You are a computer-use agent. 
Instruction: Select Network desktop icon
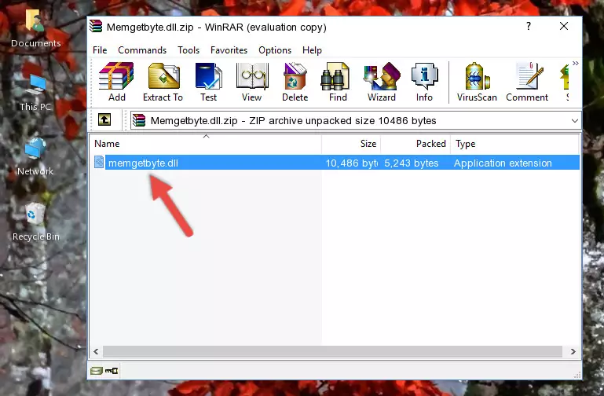[35, 157]
